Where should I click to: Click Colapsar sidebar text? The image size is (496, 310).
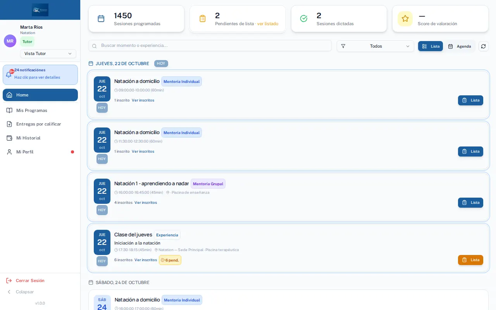[25, 292]
